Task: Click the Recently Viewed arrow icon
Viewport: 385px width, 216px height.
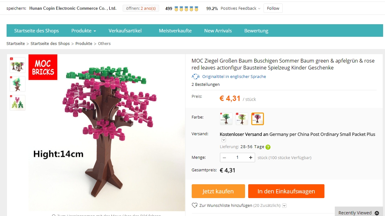Action: tap(377, 213)
